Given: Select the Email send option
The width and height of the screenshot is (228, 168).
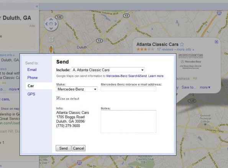Looking at the screenshot, I should [x=32, y=69].
